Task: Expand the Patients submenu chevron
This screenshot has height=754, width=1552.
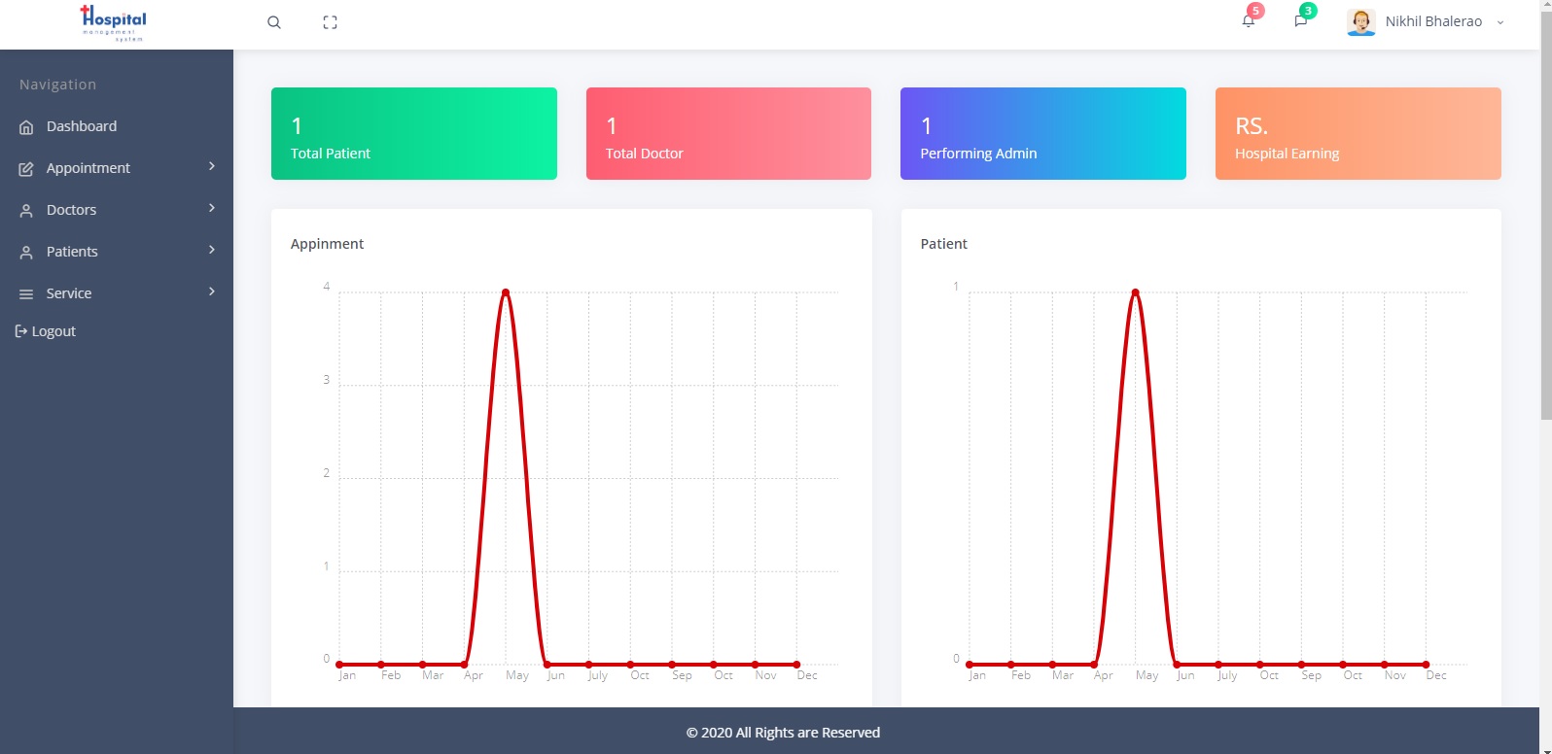Action: click(212, 251)
